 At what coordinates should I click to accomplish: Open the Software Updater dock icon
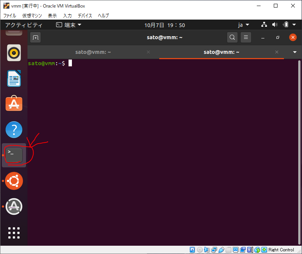(14, 207)
